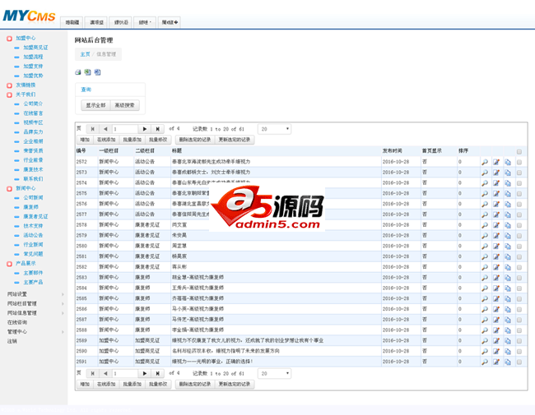Jump to last page in top pager
This screenshot has height=415, width=535.
(157, 129)
